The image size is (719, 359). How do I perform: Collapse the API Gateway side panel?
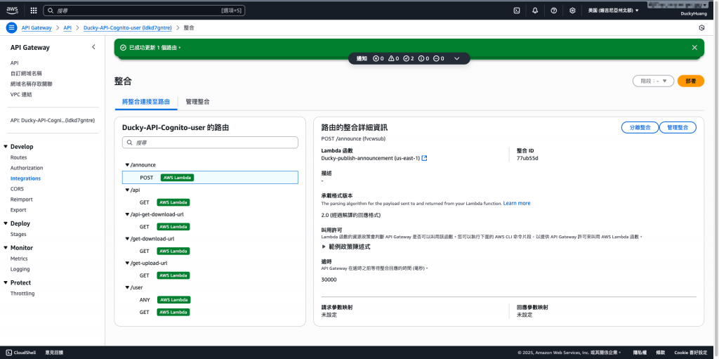(93, 47)
